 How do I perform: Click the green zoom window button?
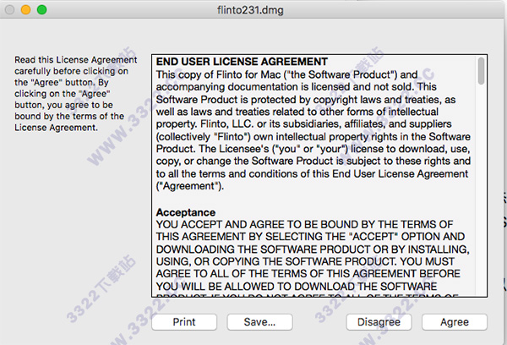41,9
